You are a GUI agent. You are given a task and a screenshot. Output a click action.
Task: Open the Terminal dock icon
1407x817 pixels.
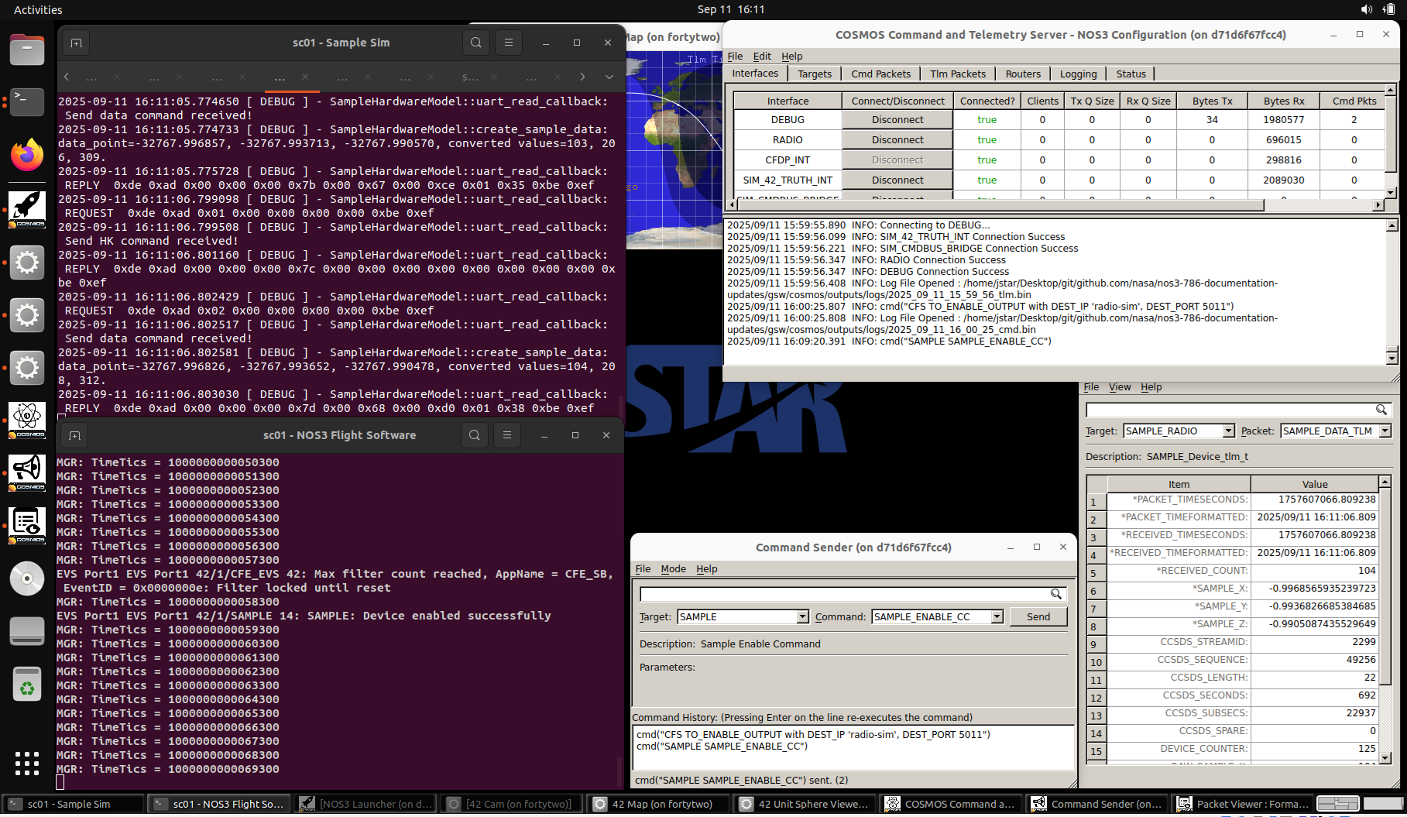point(27,101)
